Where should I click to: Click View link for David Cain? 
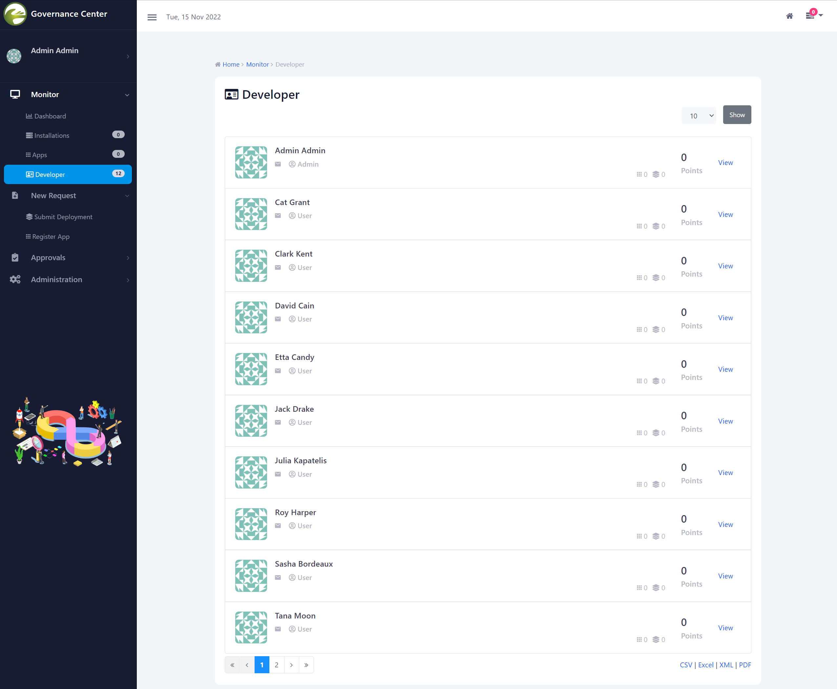(725, 318)
